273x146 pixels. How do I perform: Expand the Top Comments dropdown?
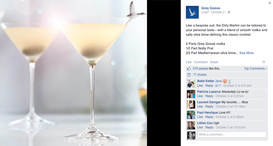[255, 69]
